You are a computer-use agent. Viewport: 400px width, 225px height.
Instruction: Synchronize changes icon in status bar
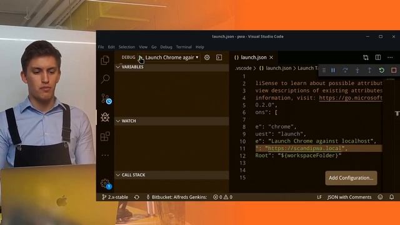tap(137, 197)
